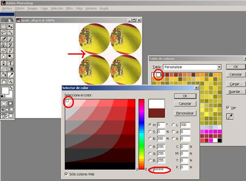Select the History Brush tool
Image resolution: width=246 pixels, height=181 pixels.
click(x=11, y=45)
